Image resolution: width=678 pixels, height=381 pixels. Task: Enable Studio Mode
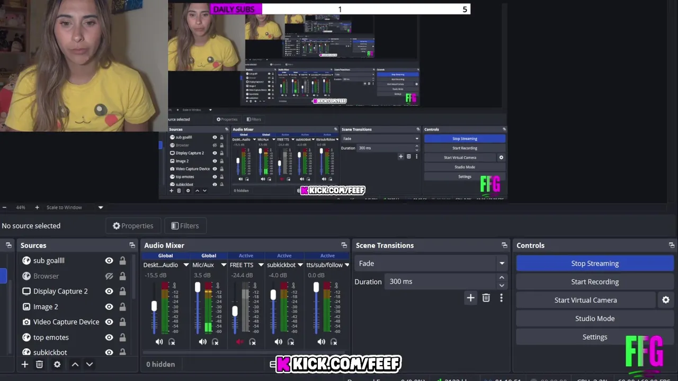click(595, 319)
